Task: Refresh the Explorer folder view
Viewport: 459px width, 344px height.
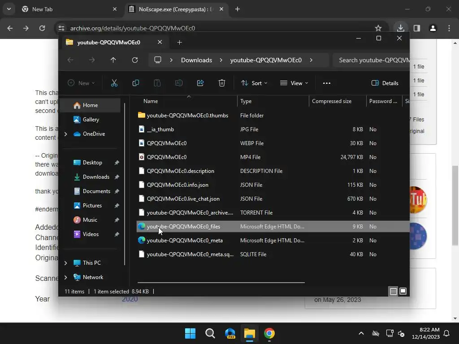Action: click(134, 60)
